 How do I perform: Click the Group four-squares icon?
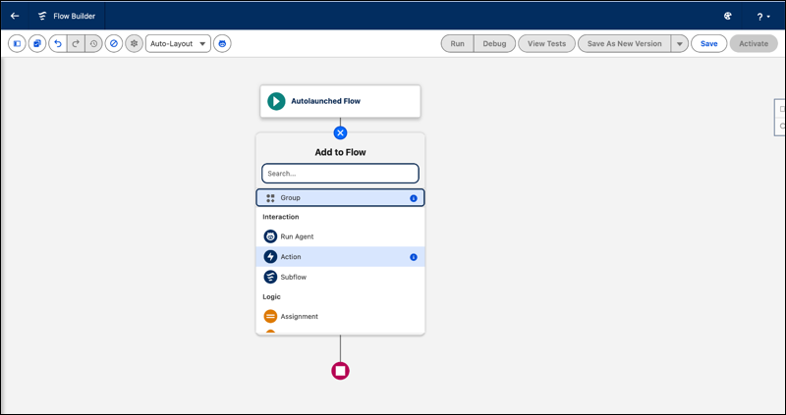point(271,198)
